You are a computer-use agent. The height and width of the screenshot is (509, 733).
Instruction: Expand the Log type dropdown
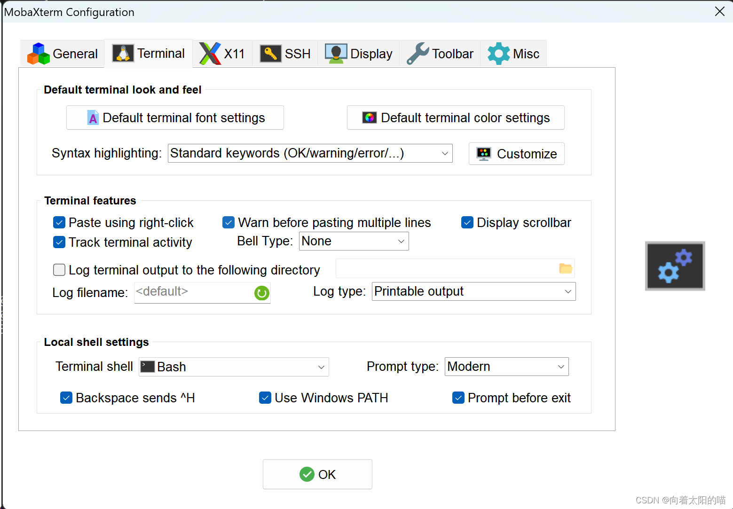[x=474, y=291]
